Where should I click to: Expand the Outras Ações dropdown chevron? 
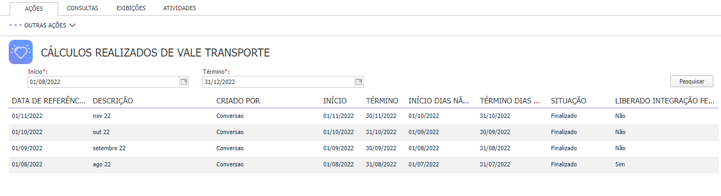click(x=73, y=25)
